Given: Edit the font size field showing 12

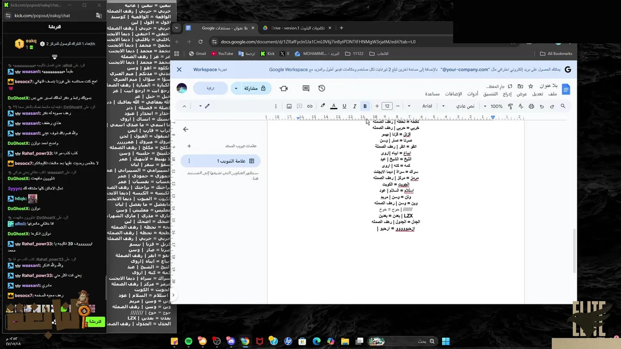Looking at the screenshot, I should pyautogui.click(x=387, y=106).
